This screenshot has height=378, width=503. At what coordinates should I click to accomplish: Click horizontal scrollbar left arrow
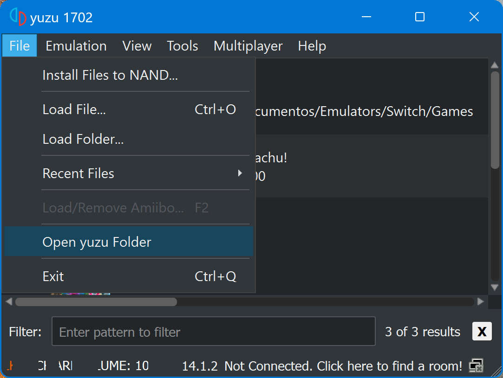[8, 301]
